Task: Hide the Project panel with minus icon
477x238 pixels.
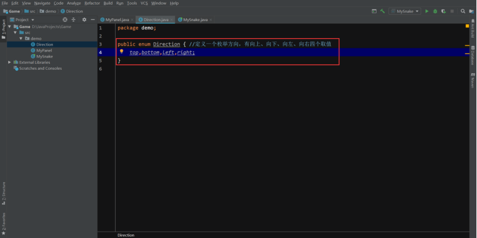Action: click(93, 20)
